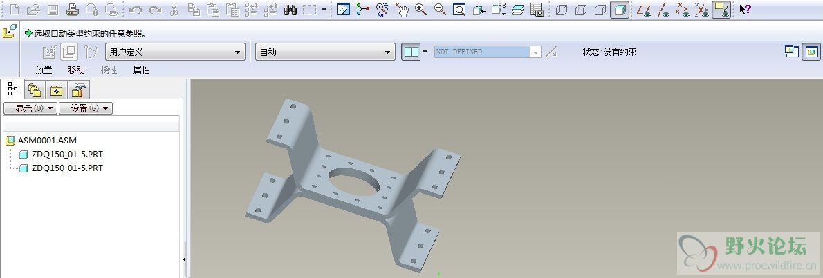
Task: Create a new file with the blank page icon
Action: [15, 10]
